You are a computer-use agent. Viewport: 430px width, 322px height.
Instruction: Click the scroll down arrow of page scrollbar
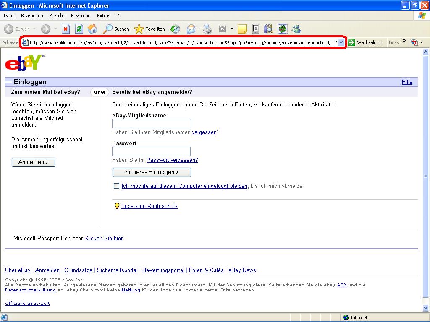coord(426,308)
